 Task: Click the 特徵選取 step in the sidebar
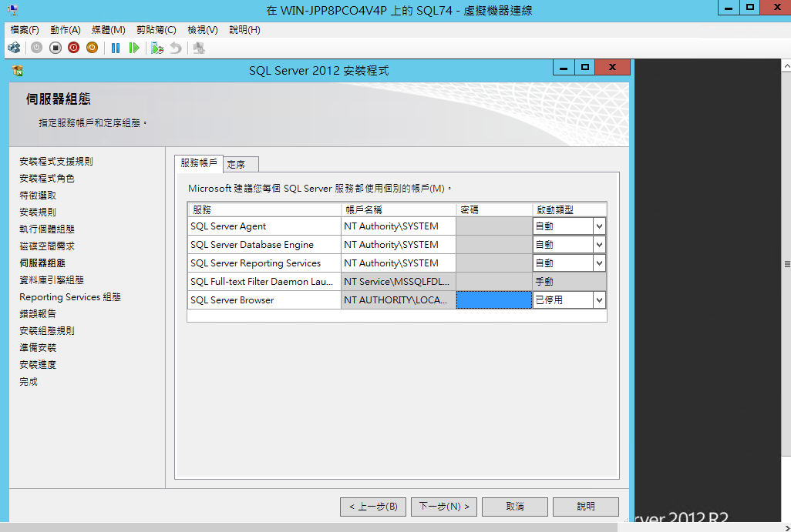[x=38, y=196]
